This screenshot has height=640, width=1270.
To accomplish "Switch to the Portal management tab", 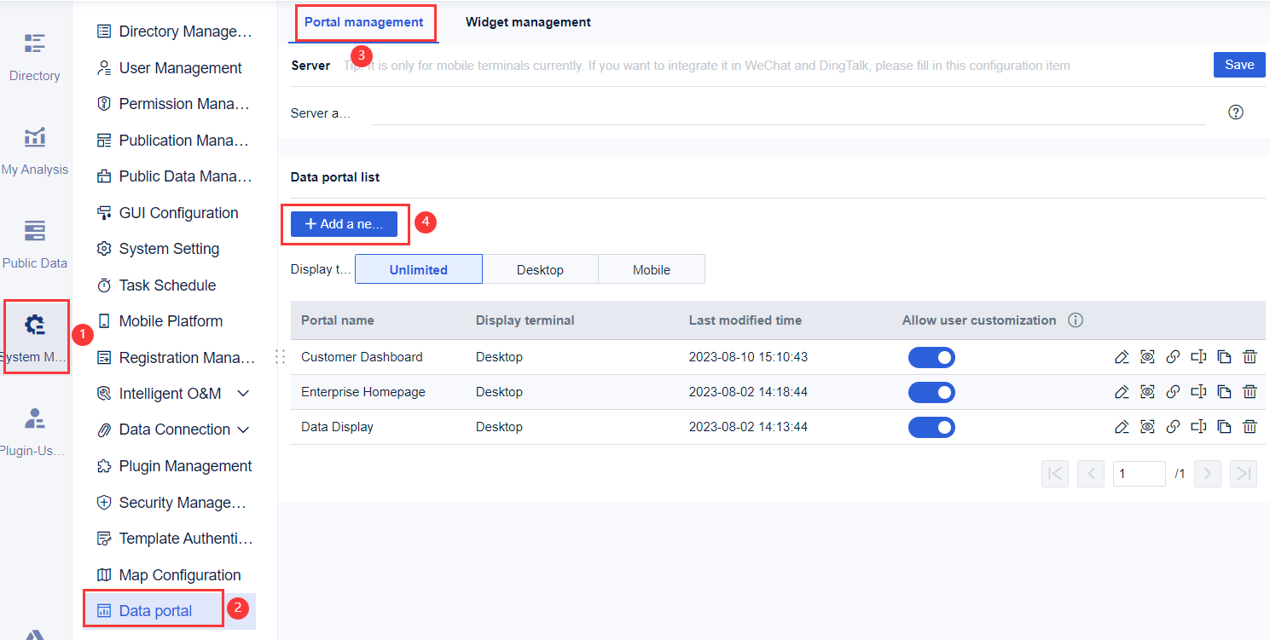I will 364,22.
